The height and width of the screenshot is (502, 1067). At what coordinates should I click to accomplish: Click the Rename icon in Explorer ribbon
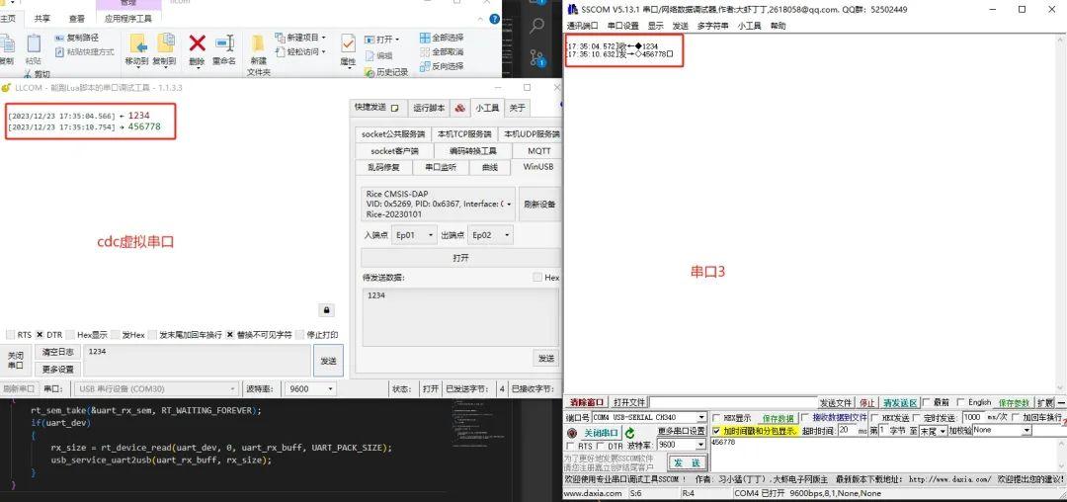[x=224, y=43]
